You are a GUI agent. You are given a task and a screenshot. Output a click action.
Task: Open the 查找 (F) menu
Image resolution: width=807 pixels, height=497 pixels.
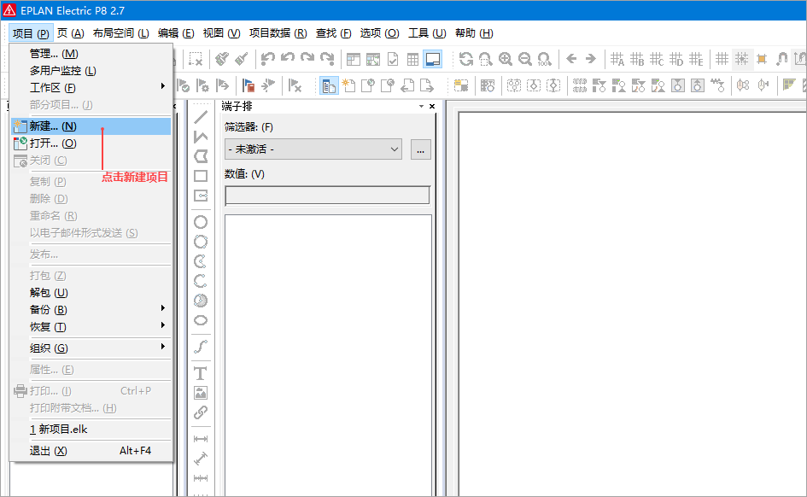click(x=334, y=33)
